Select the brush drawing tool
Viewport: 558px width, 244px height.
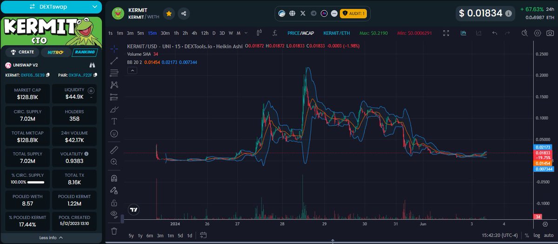coord(114,109)
